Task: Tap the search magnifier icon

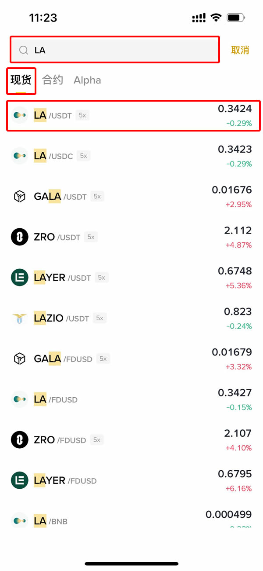Action: [24, 50]
